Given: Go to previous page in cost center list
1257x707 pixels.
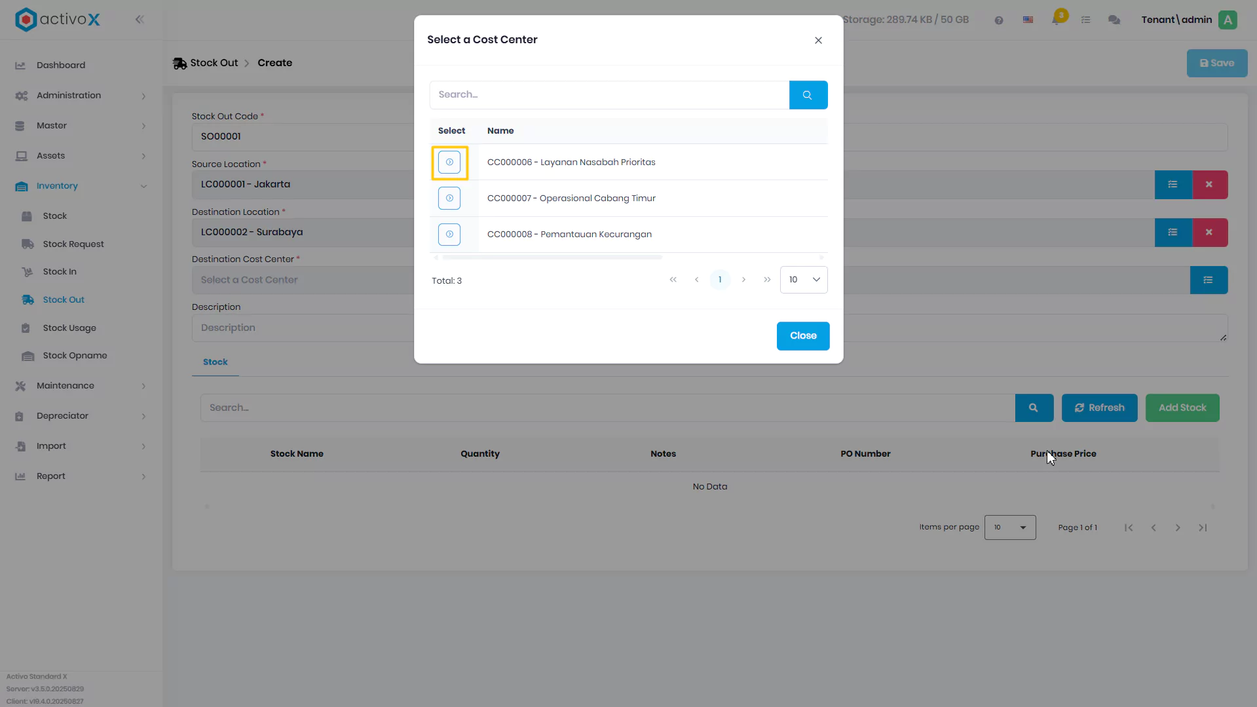Looking at the screenshot, I should 696,280.
